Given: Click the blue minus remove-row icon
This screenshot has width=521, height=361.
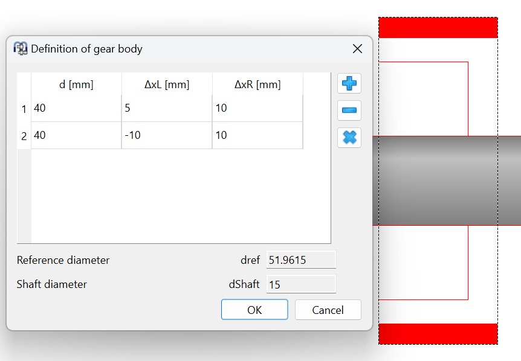Looking at the screenshot, I should (349, 110).
